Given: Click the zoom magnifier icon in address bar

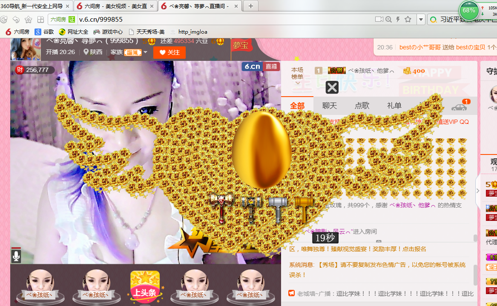Looking at the screenshot, I should pyautogui.click(x=388, y=19).
